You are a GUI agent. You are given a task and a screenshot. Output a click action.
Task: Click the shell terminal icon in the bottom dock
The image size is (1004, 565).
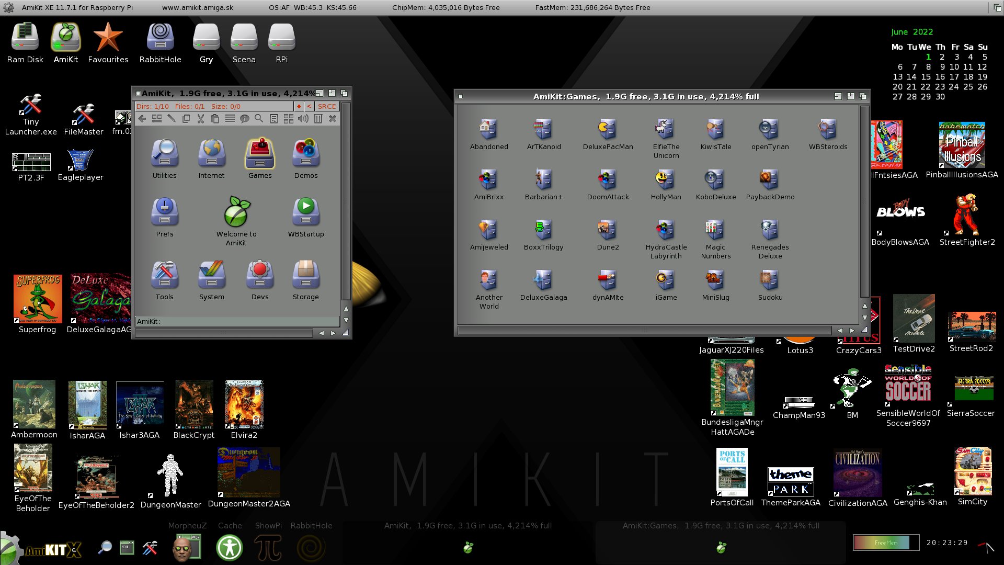point(127,547)
